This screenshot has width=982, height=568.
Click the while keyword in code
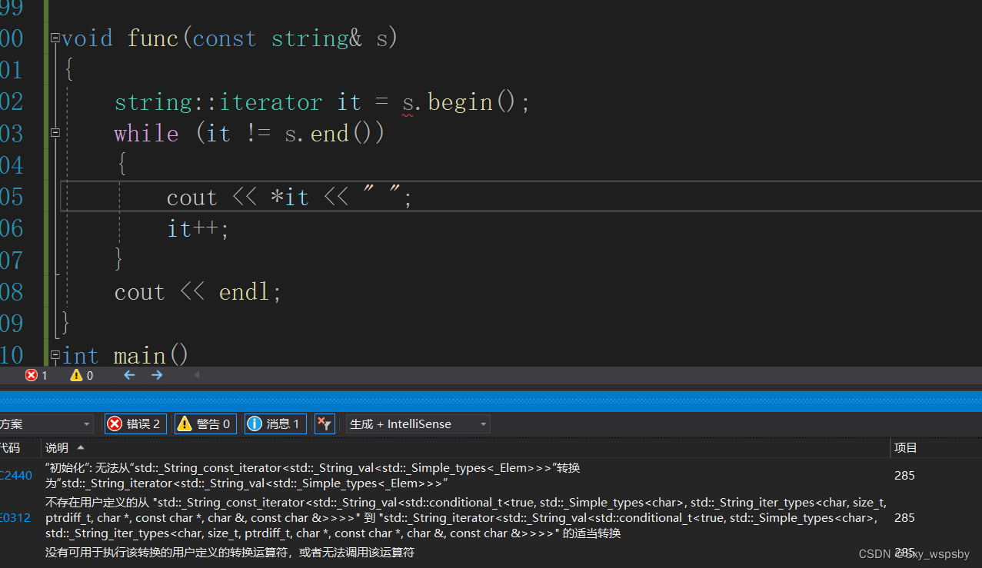click(146, 134)
